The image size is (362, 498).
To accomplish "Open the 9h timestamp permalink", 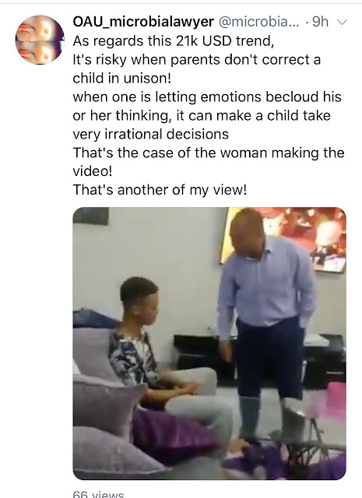I will pyautogui.click(x=320, y=22).
